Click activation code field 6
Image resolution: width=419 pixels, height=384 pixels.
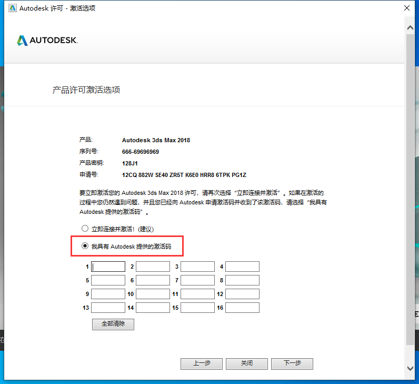pyautogui.click(x=153, y=280)
